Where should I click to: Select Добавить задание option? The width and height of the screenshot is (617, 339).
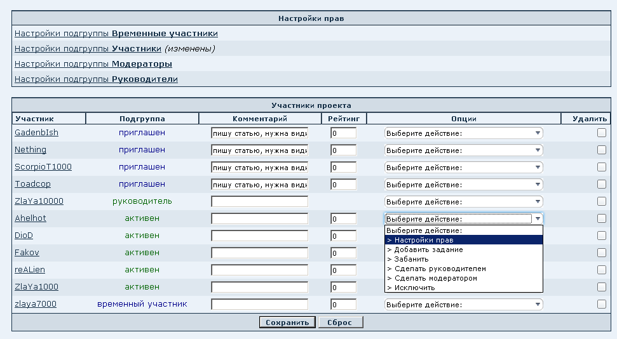click(463, 249)
